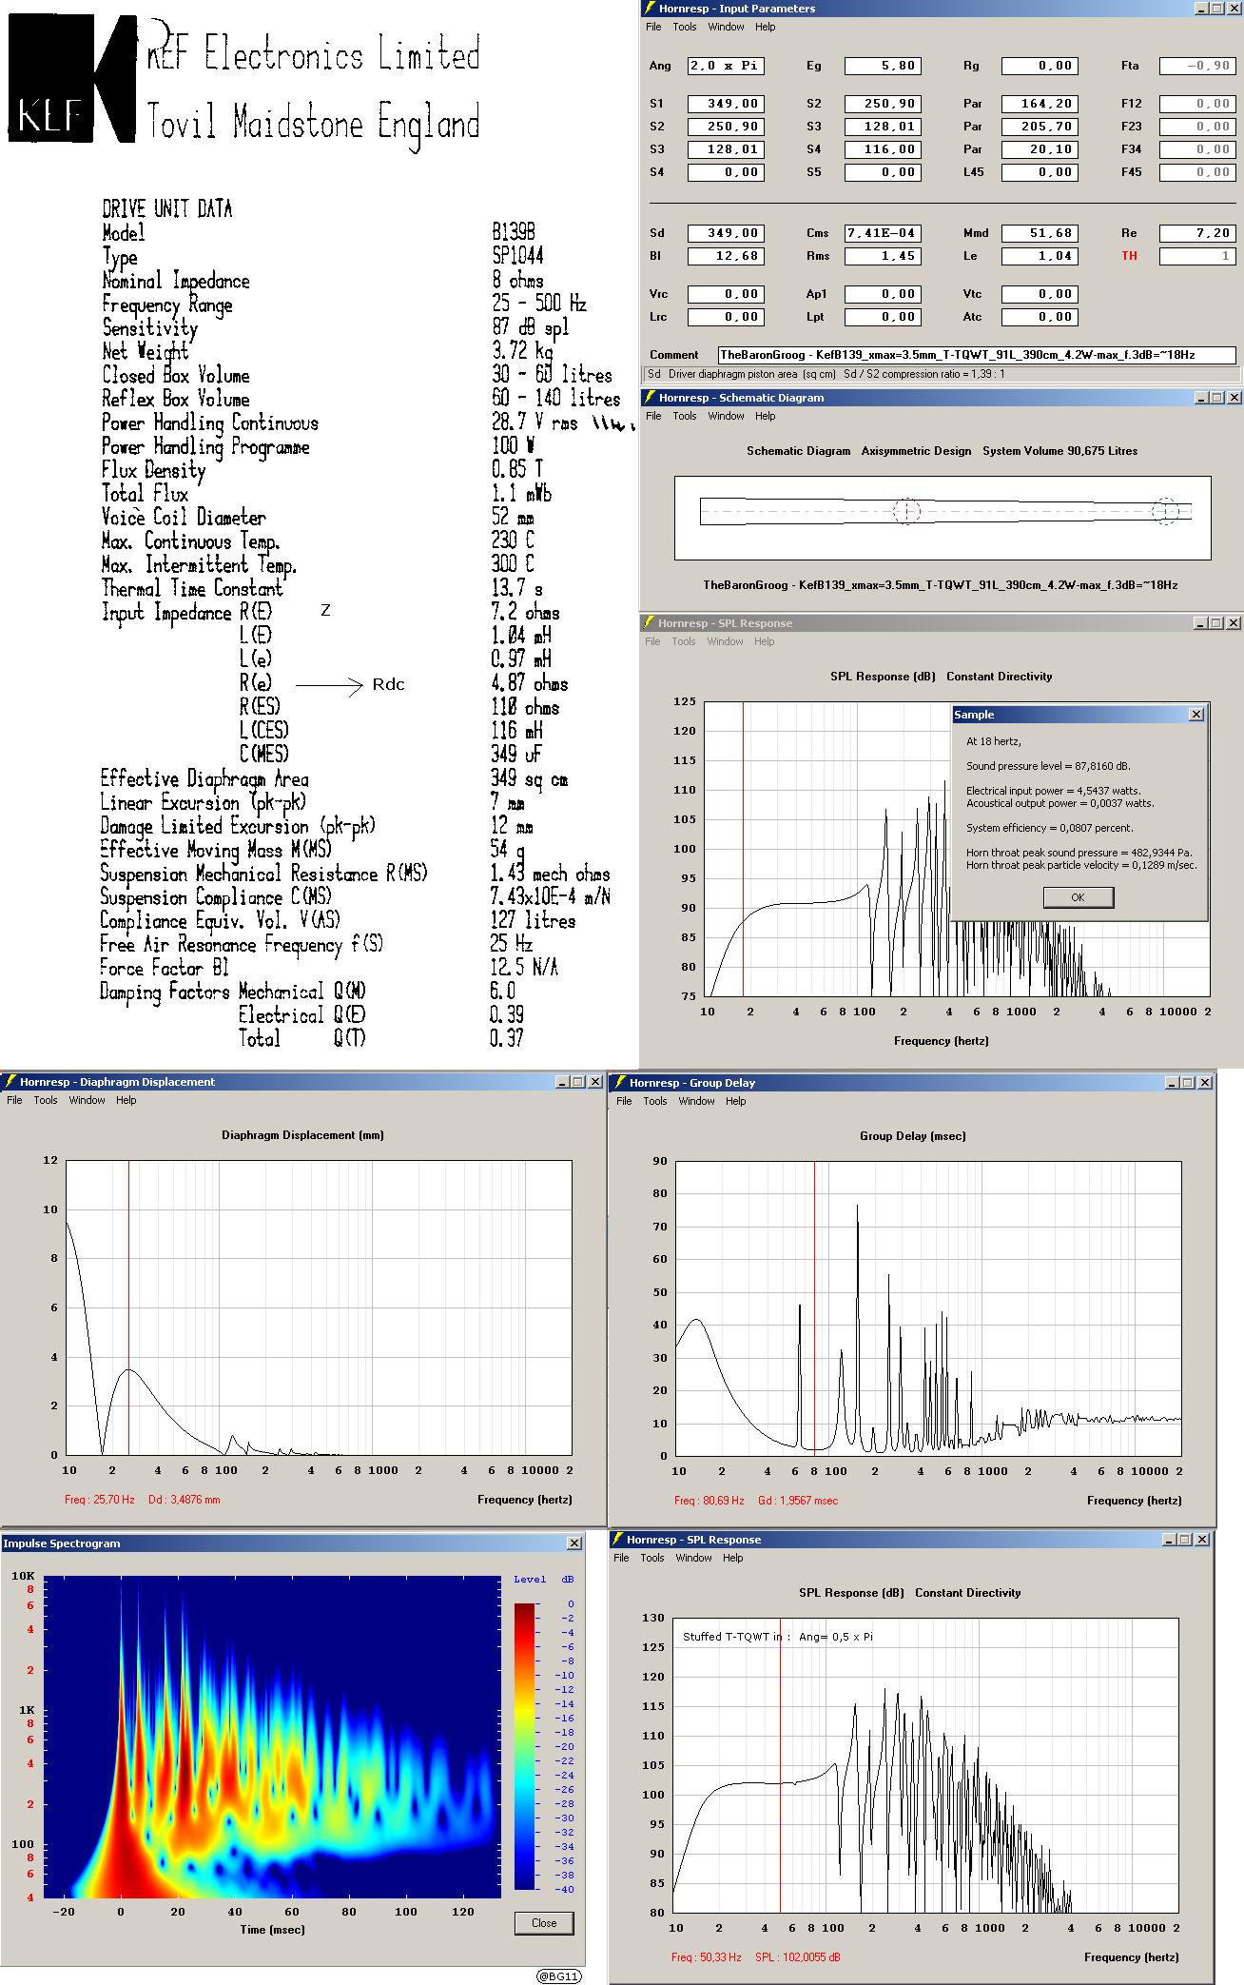This screenshot has height=1985, width=1244.
Task: Click the Hornresp icon in Schematic Diagram title bar
Action: [651, 398]
